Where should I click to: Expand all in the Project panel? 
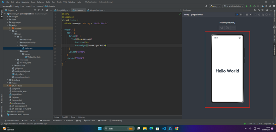38,10
